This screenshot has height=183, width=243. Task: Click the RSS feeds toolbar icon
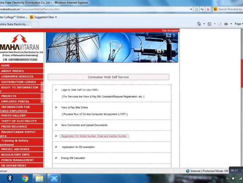(x=210, y=24)
